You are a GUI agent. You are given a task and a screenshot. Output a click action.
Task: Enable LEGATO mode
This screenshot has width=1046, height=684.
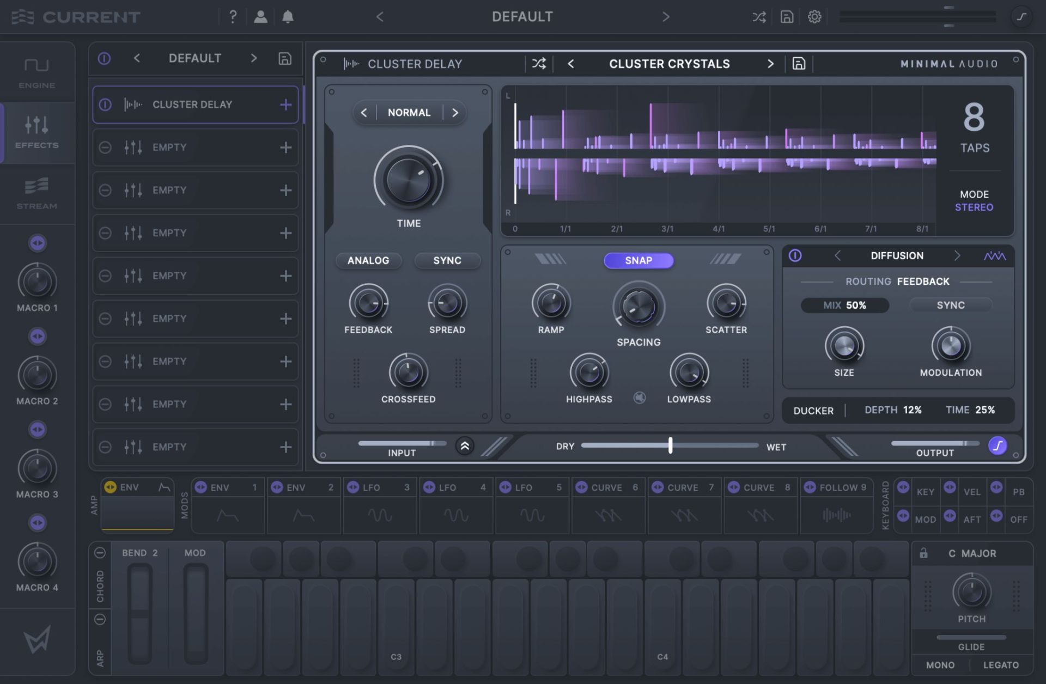tap(1001, 665)
